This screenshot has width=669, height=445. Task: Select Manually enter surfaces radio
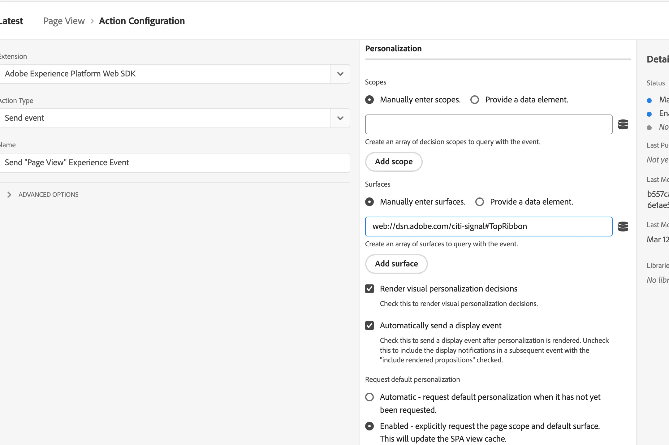[x=369, y=202]
